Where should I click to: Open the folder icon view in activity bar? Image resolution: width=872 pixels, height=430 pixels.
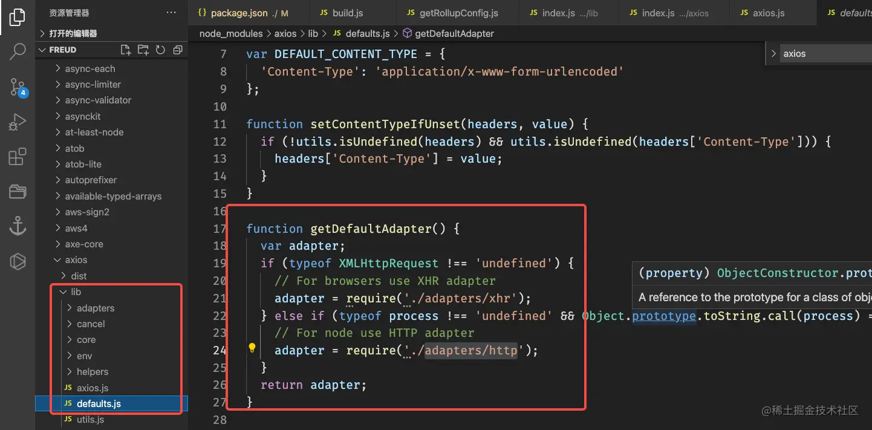point(18,192)
